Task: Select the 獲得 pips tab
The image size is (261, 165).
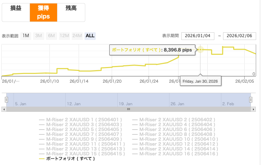Action: (x=43, y=12)
